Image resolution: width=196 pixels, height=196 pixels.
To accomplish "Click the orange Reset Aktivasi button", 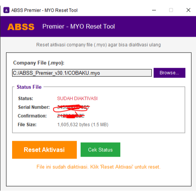I will [x=44, y=150].
